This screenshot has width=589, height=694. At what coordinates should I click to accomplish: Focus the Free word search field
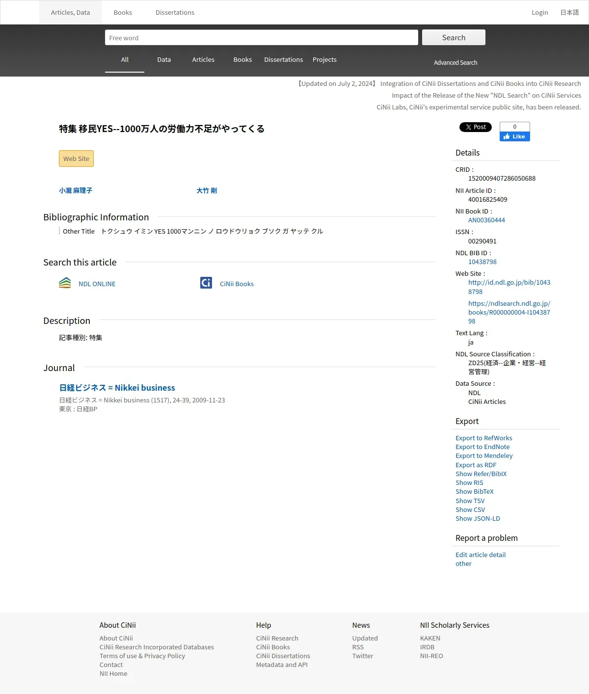tap(262, 38)
